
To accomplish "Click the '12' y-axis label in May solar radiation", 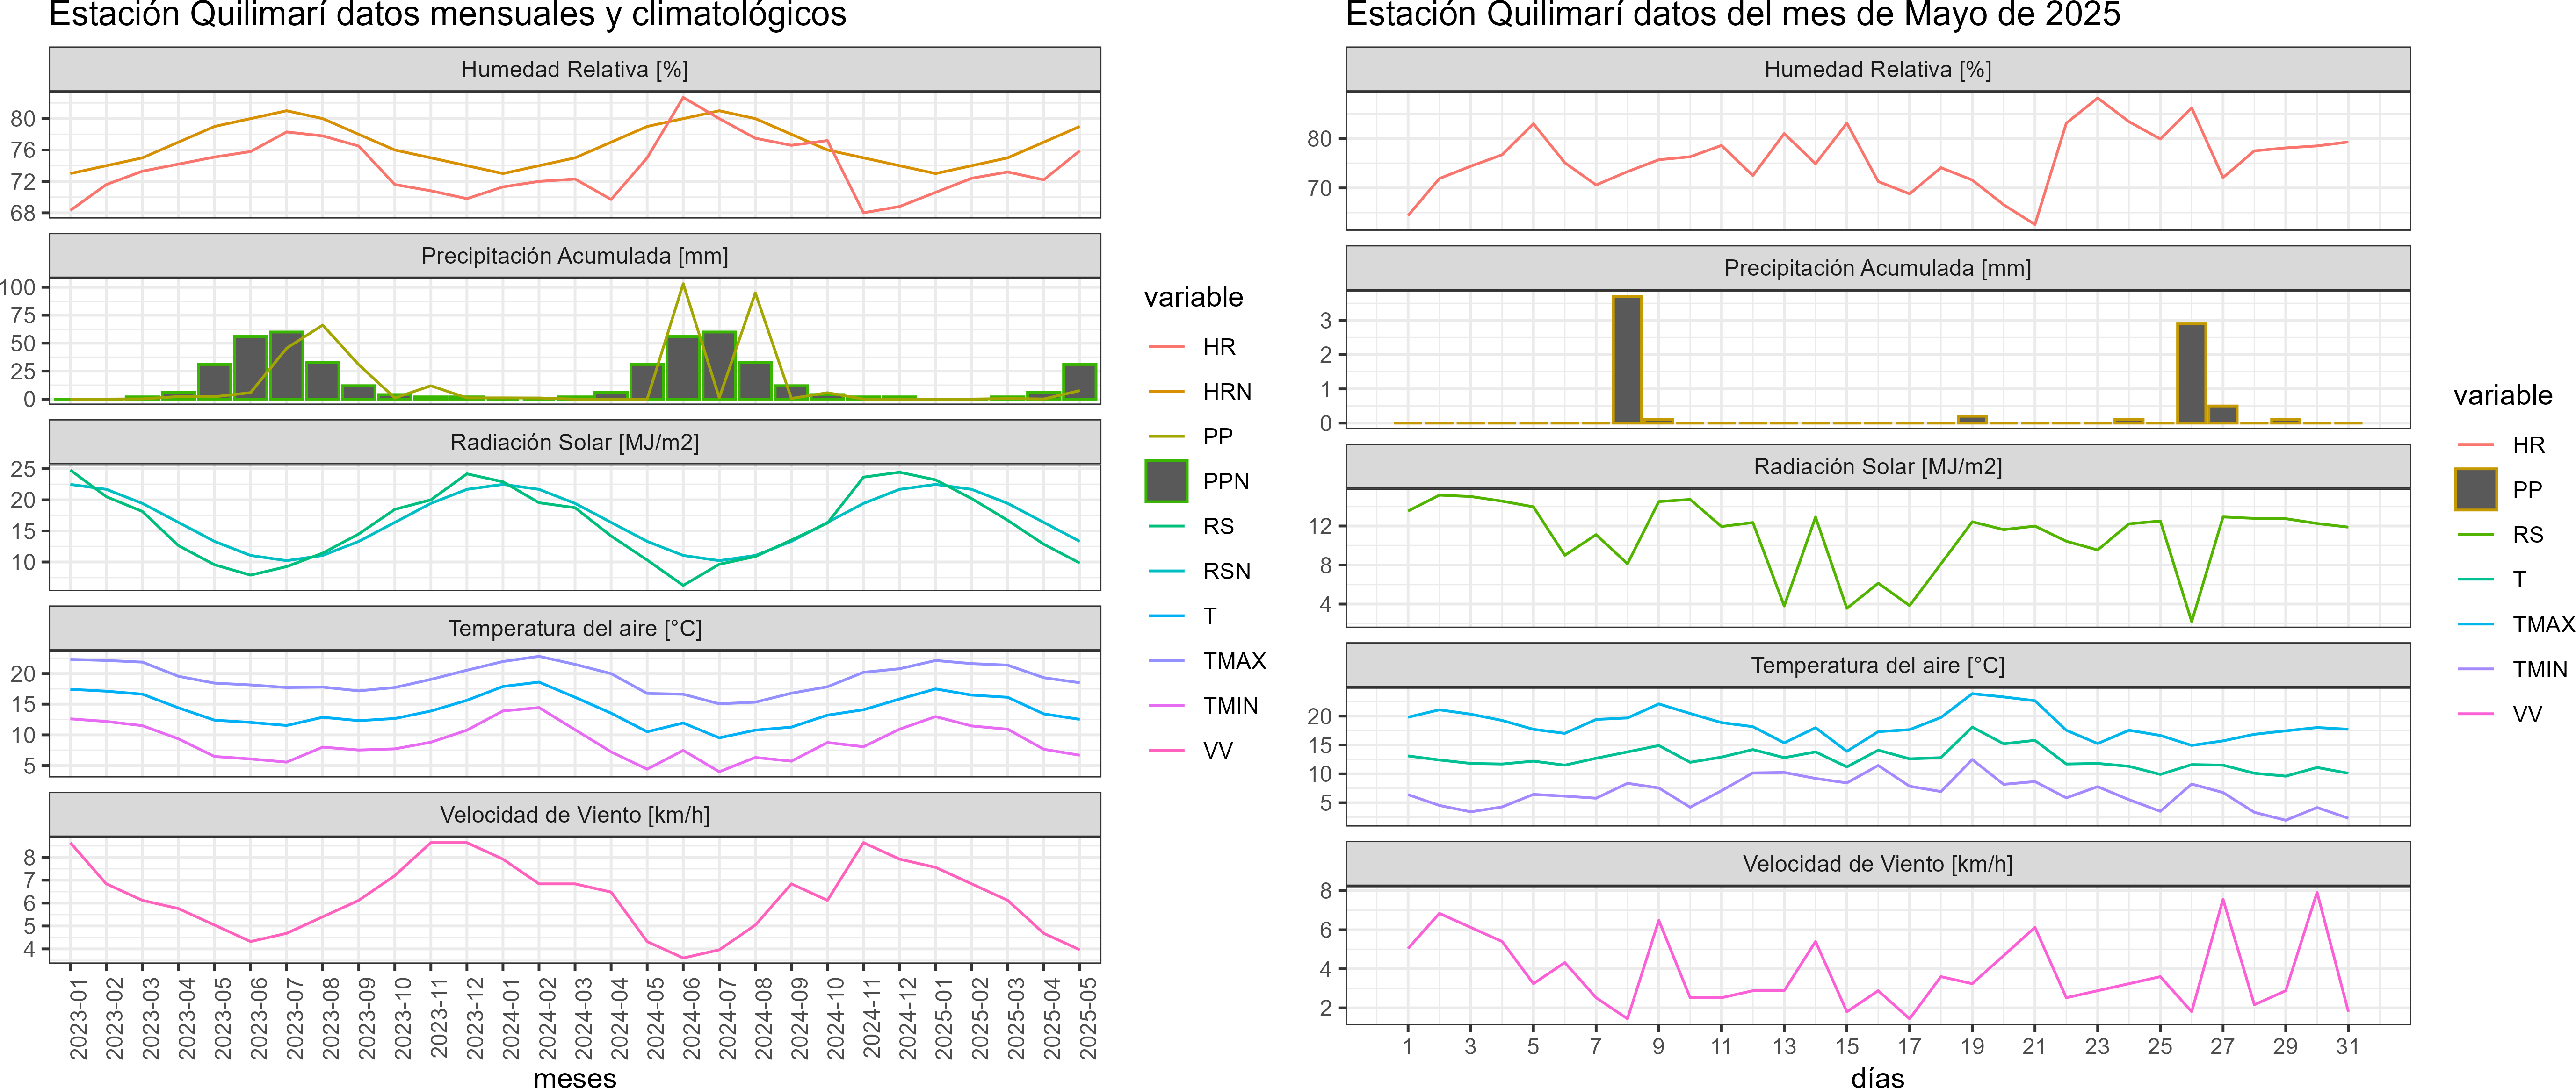I will click(1320, 527).
